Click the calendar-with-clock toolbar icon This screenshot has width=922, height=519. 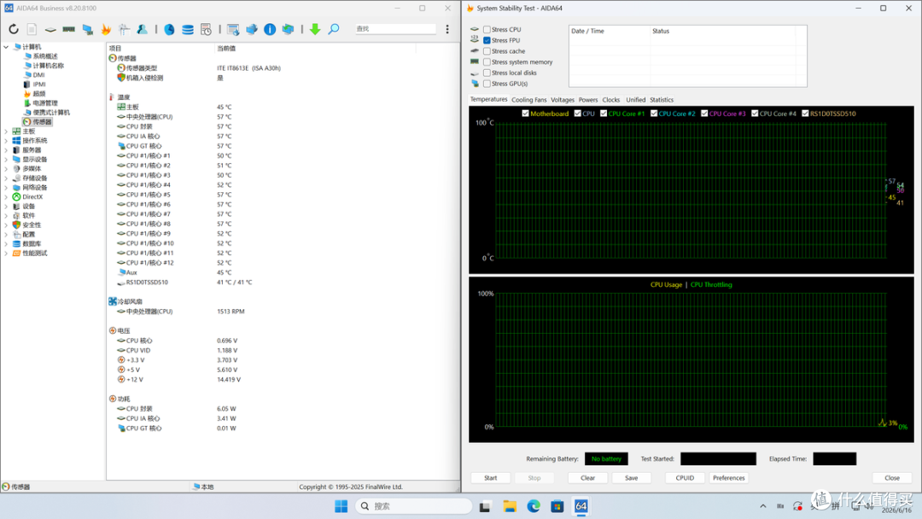206,29
